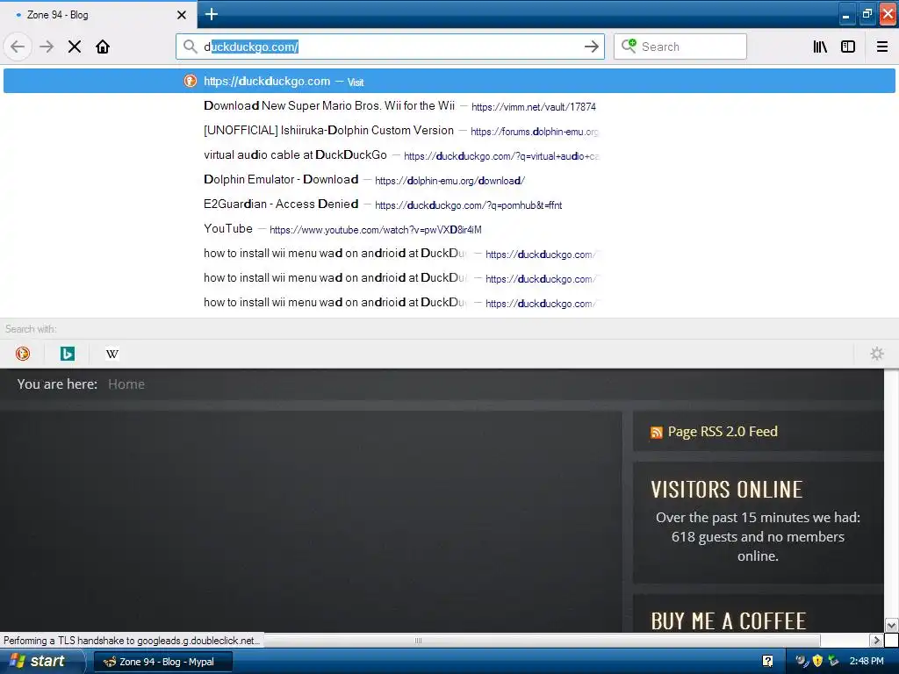
Task: Click the Page RSS feed orange icon
Action: [x=657, y=433]
